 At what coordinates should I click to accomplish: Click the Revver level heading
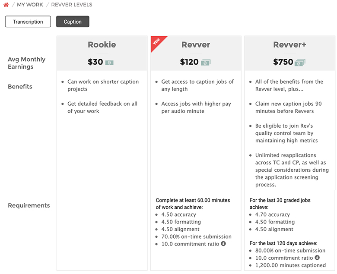coord(196,44)
